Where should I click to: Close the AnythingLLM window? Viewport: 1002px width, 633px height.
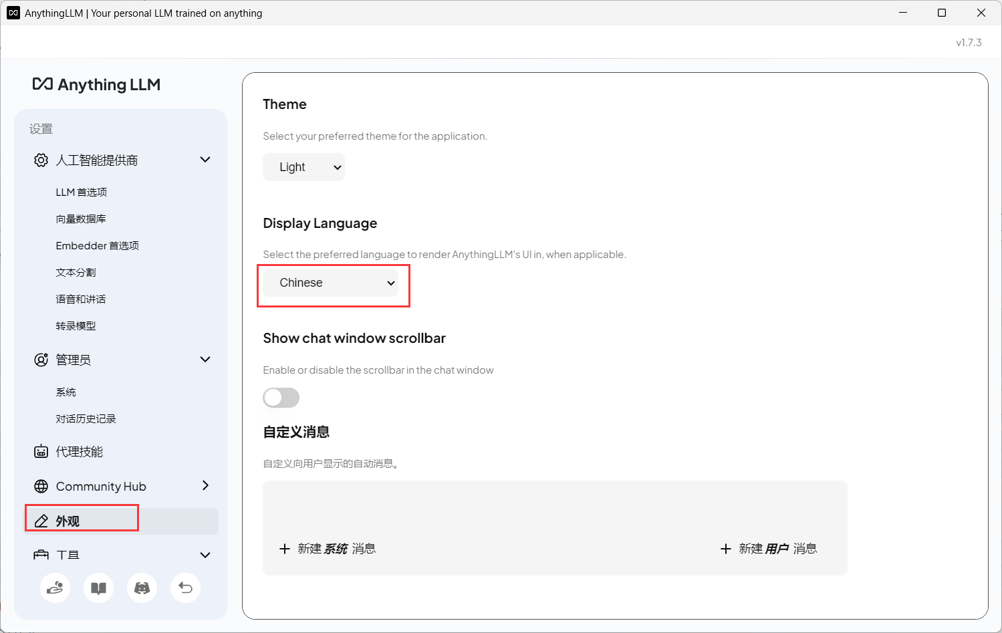981,13
